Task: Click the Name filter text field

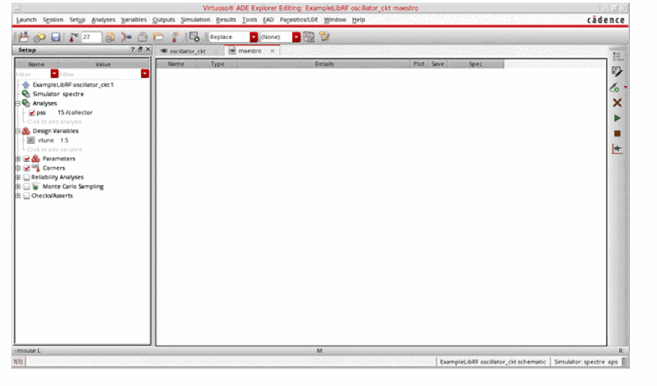Action: point(33,74)
